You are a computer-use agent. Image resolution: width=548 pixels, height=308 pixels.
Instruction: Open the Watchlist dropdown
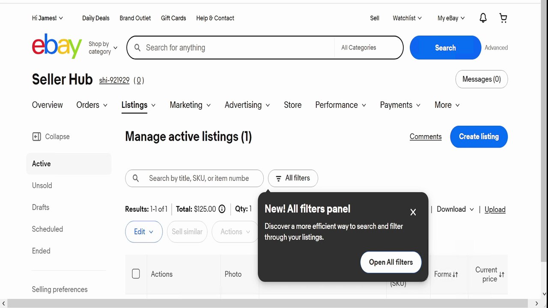coord(407,18)
